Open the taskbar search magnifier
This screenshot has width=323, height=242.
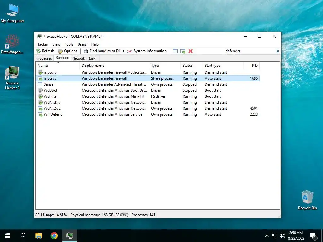coord(23,236)
